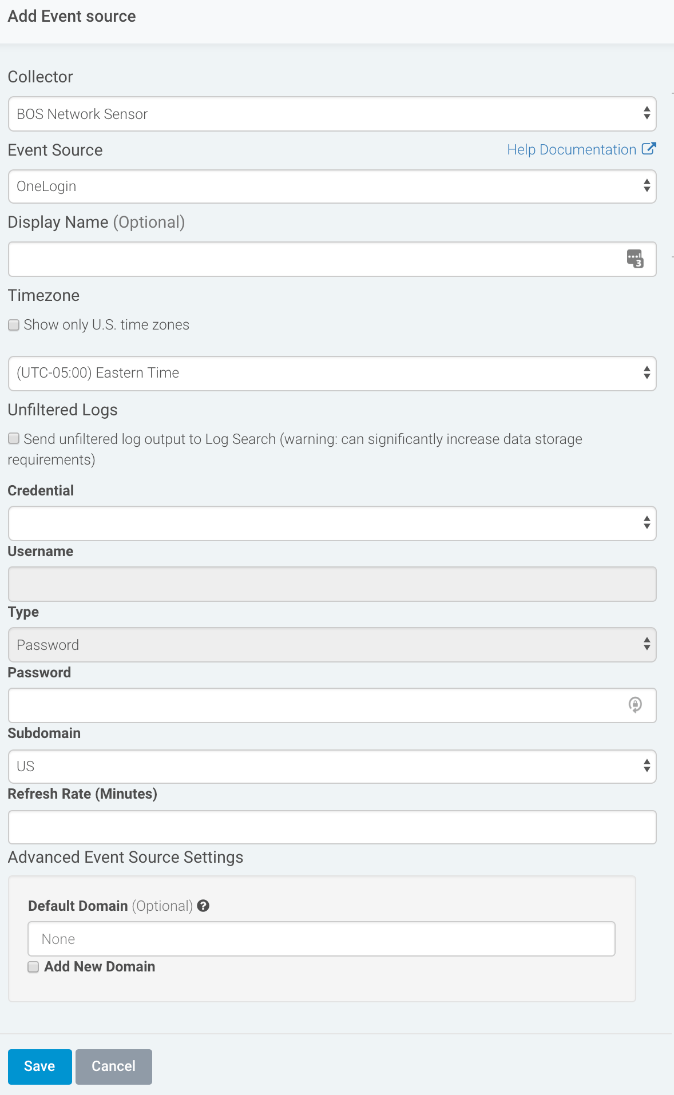Open the empty Credential dropdown
This screenshot has width=674, height=1095.
click(x=332, y=523)
